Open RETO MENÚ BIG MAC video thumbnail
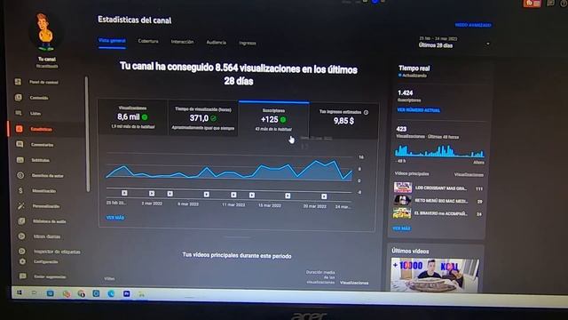 [402, 200]
